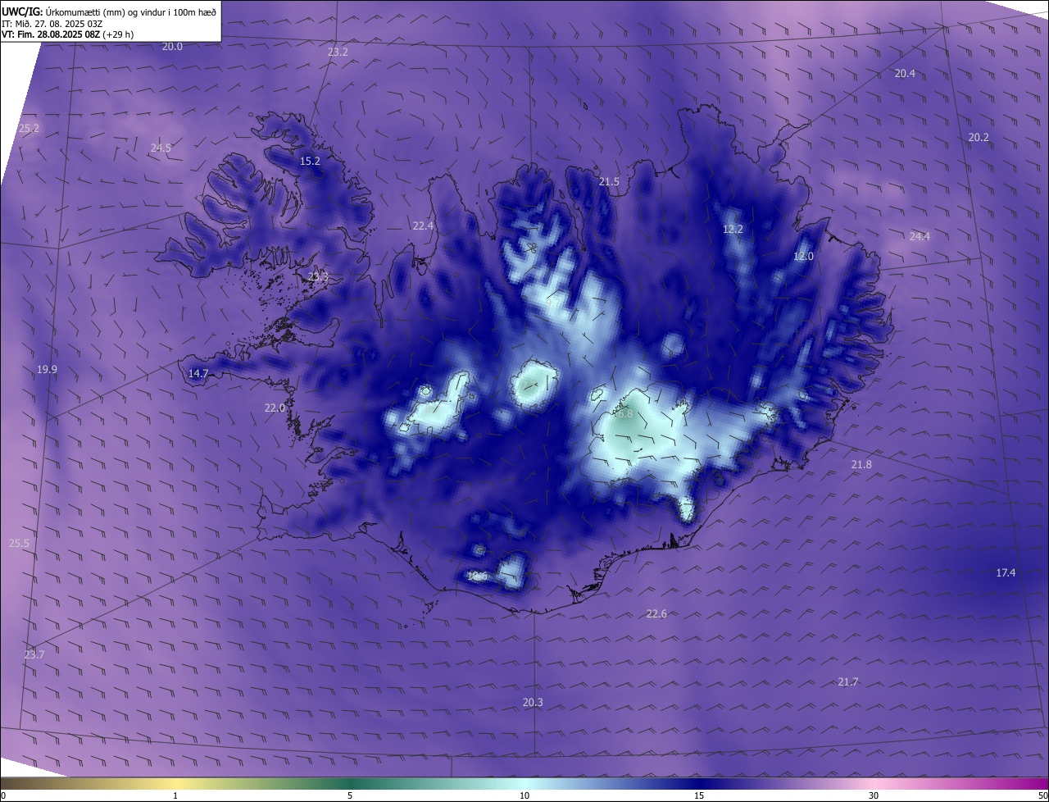Click the 24.4 value label

pyautogui.click(x=920, y=236)
